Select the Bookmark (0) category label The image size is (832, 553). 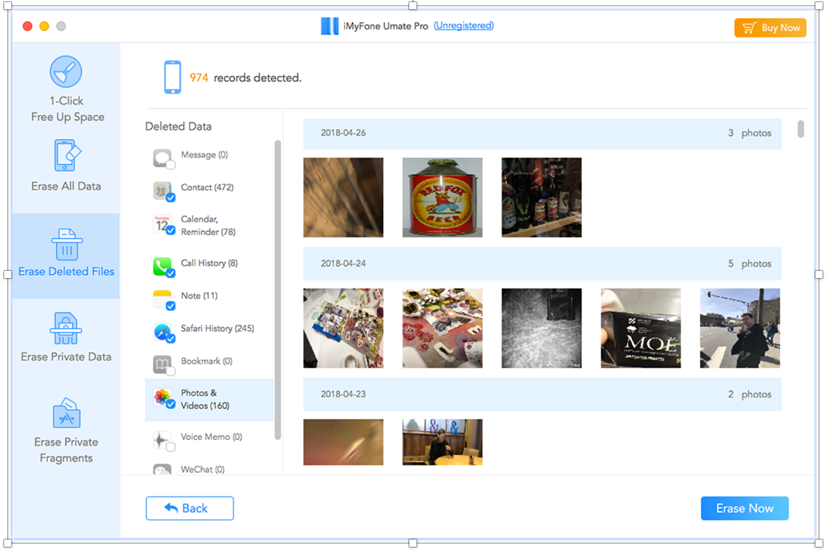point(206,361)
